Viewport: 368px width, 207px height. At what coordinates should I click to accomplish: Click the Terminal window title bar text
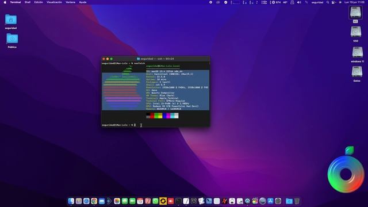(157, 59)
